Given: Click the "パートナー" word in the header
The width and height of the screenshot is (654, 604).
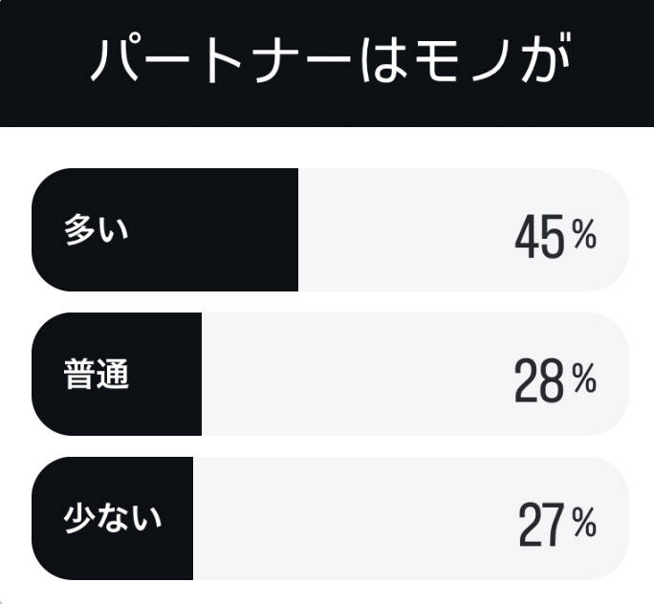Looking at the screenshot, I should 217,62.
